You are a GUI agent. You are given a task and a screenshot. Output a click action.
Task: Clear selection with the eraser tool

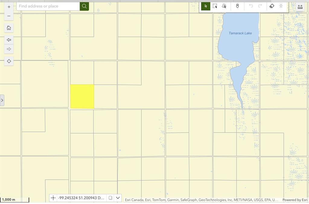272,6
